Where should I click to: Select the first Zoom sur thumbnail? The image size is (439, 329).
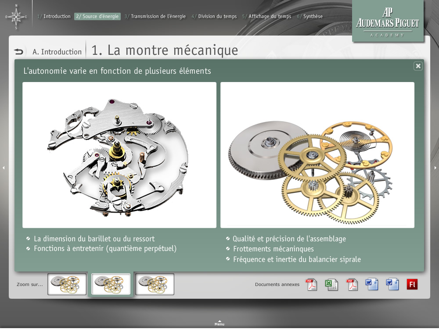[x=67, y=284]
